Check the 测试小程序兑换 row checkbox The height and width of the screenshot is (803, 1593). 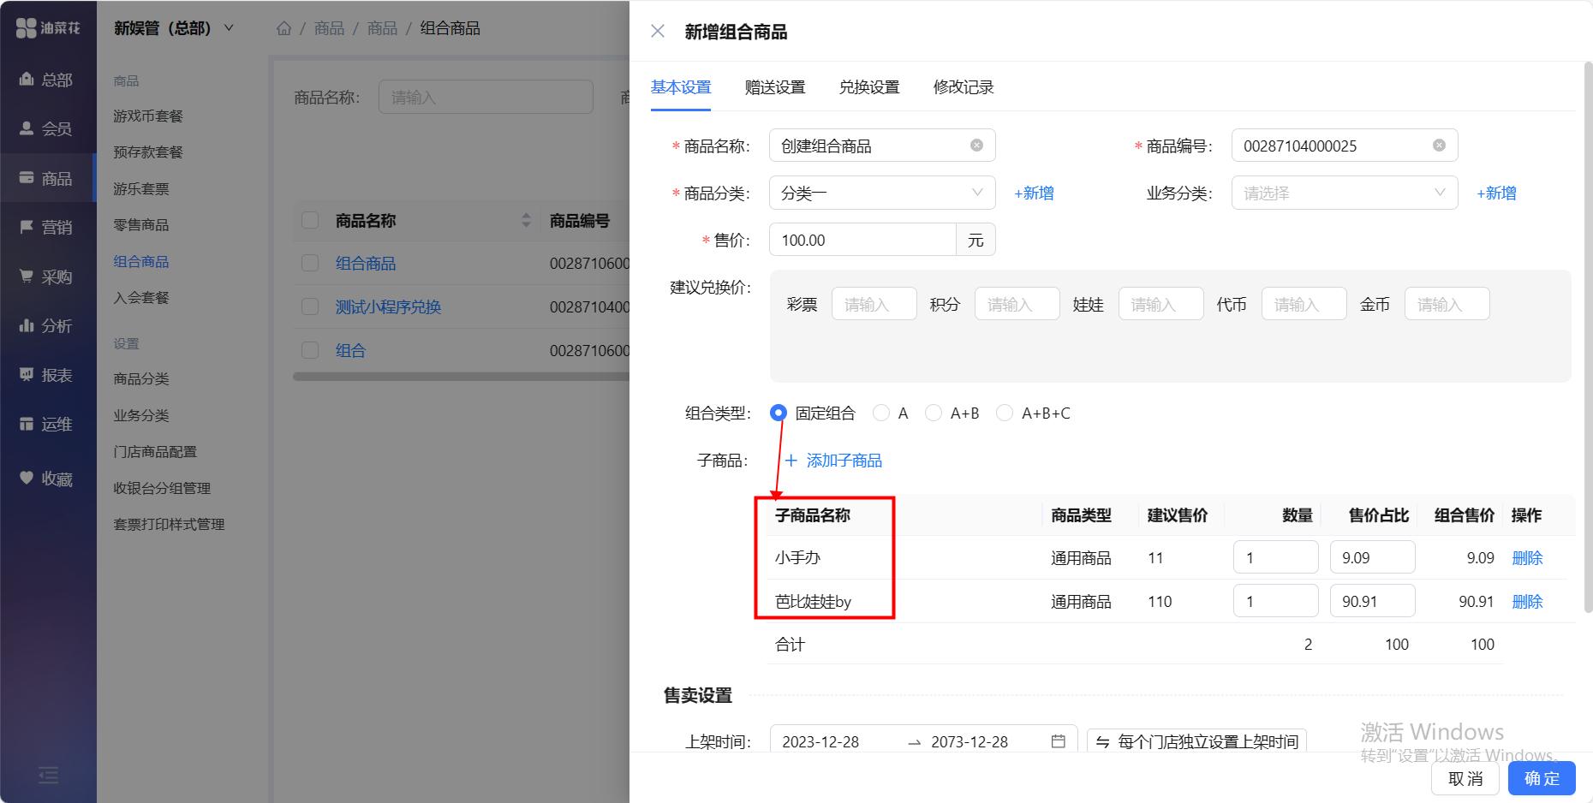coord(310,306)
